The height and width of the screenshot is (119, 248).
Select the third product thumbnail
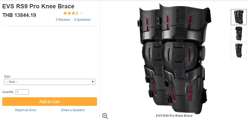coord(239,50)
